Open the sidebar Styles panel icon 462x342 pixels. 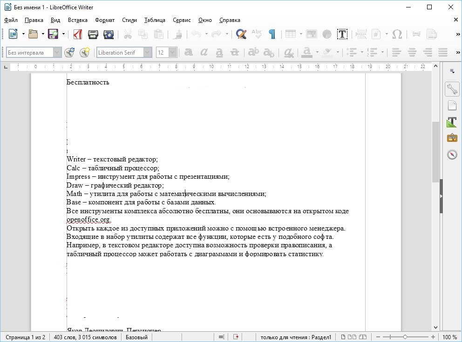(452, 122)
